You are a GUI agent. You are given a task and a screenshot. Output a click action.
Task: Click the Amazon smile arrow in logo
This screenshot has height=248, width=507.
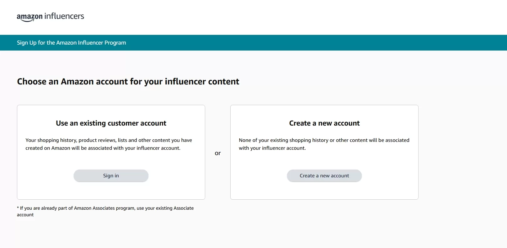tap(28, 20)
